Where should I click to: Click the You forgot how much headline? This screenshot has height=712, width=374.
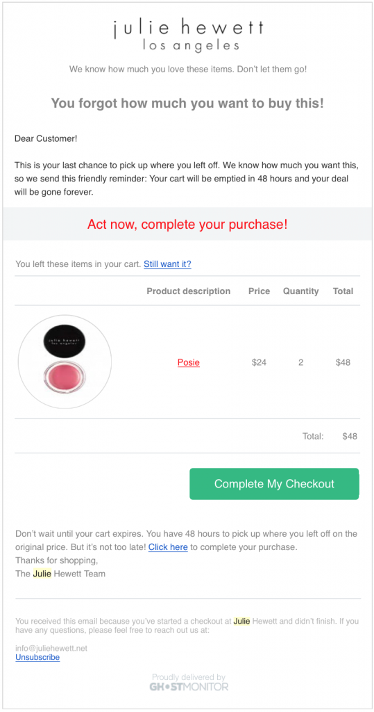tap(187, 104)
